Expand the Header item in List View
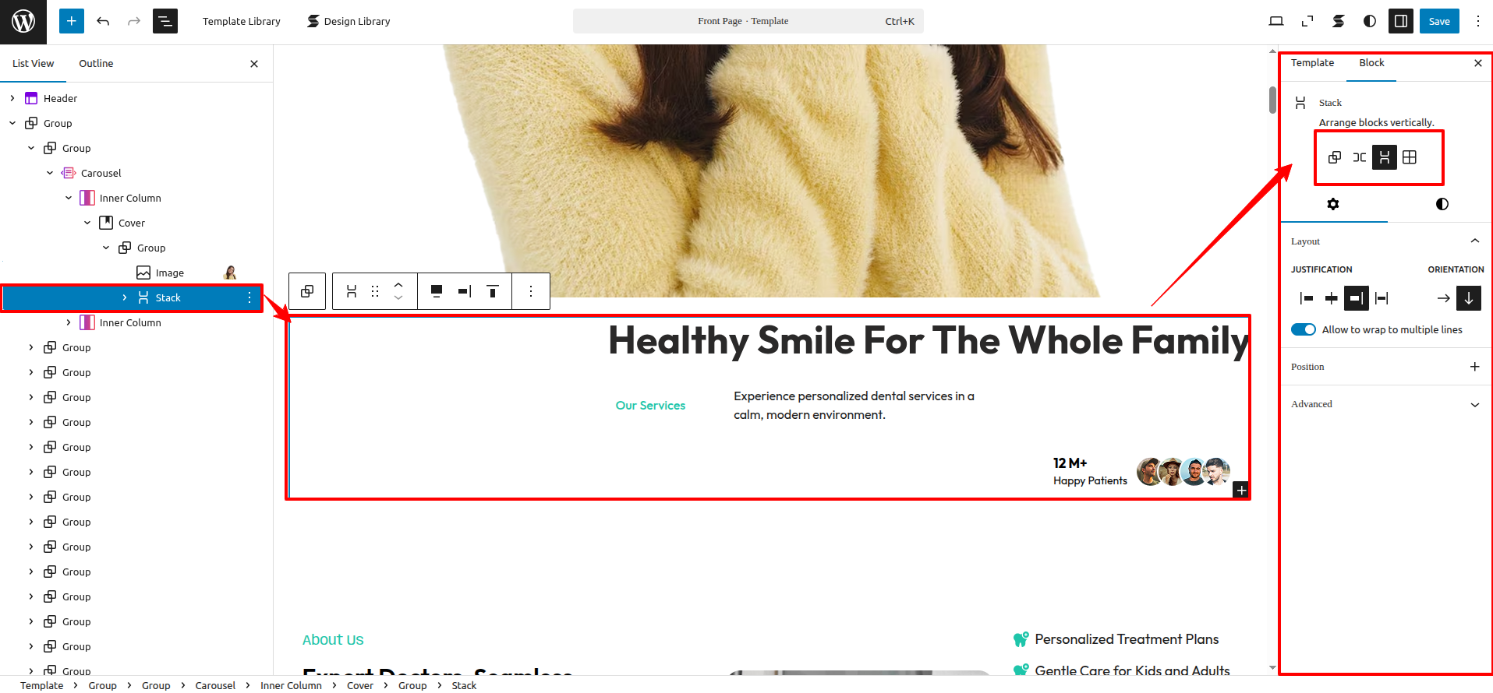Image resolution: width=1493 pixels, height=693 pixels. pyautogui.click(x=12, y=98)
